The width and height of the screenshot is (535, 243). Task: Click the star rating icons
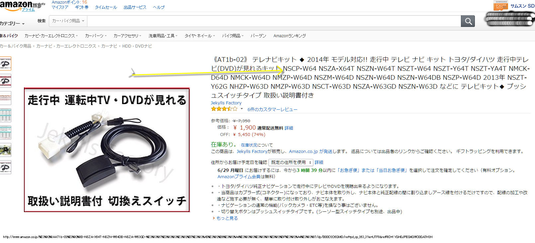[224, 109]
